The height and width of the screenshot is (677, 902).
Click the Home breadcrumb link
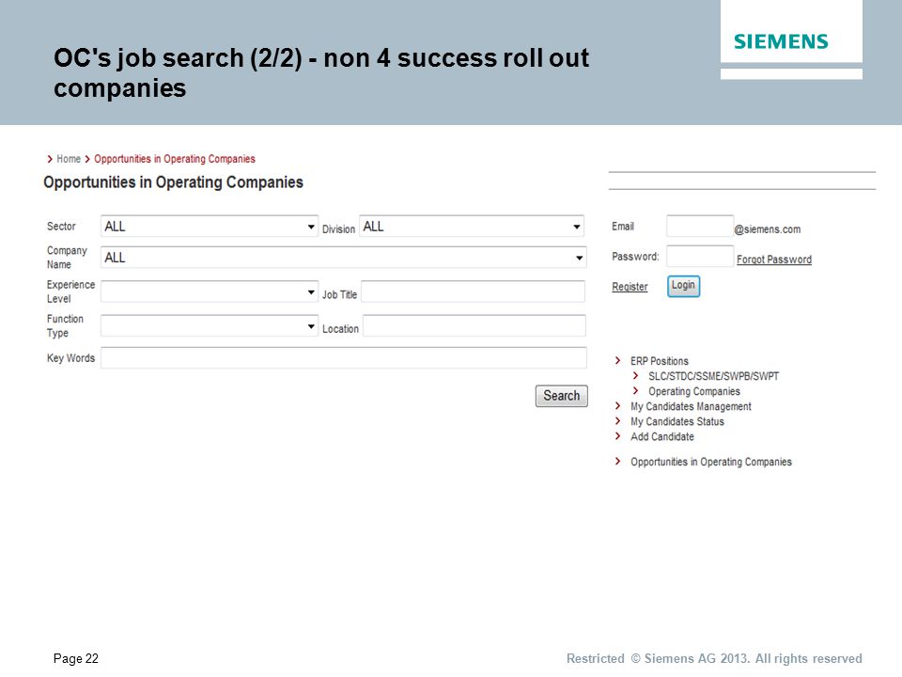(69, 159)
